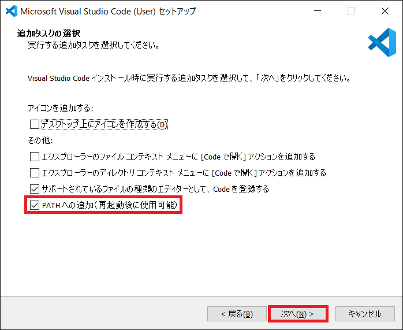This screenshot has height=330, width=403.
Task: Cancel setup with the キャンセル button
Action: point(365,314)
